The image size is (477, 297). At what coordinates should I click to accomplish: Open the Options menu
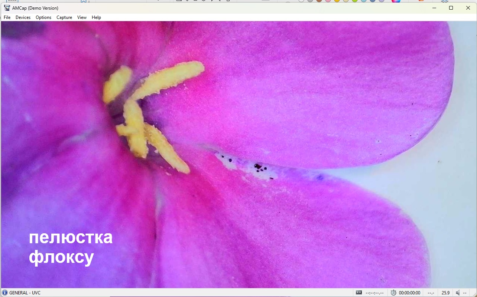43,17
